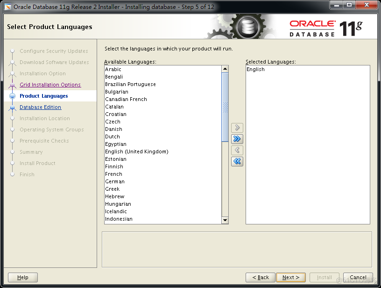This screenshot has height=288, width=381.
Task: Select French in available languages
Action: [x=163, y=174]
